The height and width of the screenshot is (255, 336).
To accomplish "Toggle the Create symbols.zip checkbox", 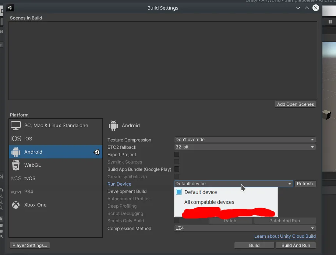I will pyautogui.click(x=177, y=176).
